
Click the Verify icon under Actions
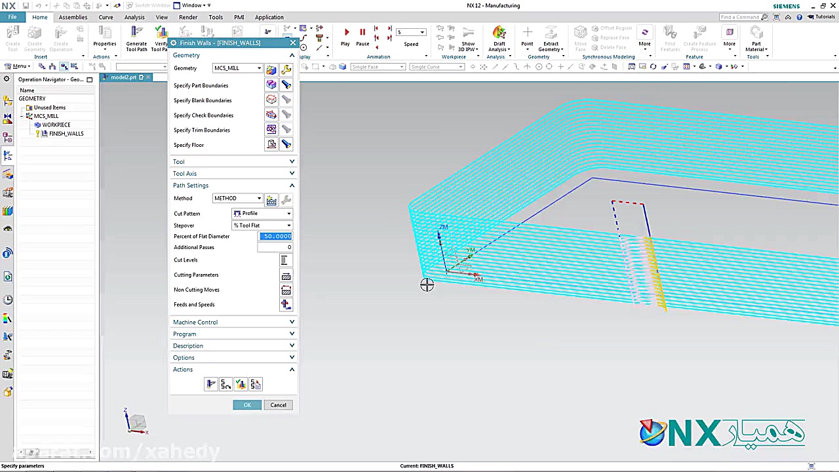[x=241, y=384]
